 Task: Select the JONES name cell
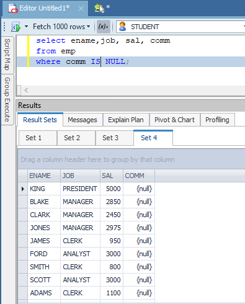pyautogui.click(x=44, y=228)
